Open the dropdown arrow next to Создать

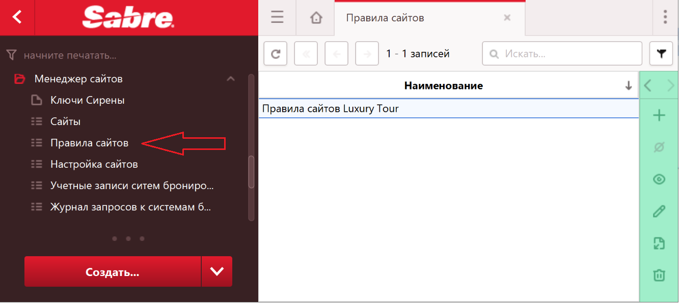point(217,271)
